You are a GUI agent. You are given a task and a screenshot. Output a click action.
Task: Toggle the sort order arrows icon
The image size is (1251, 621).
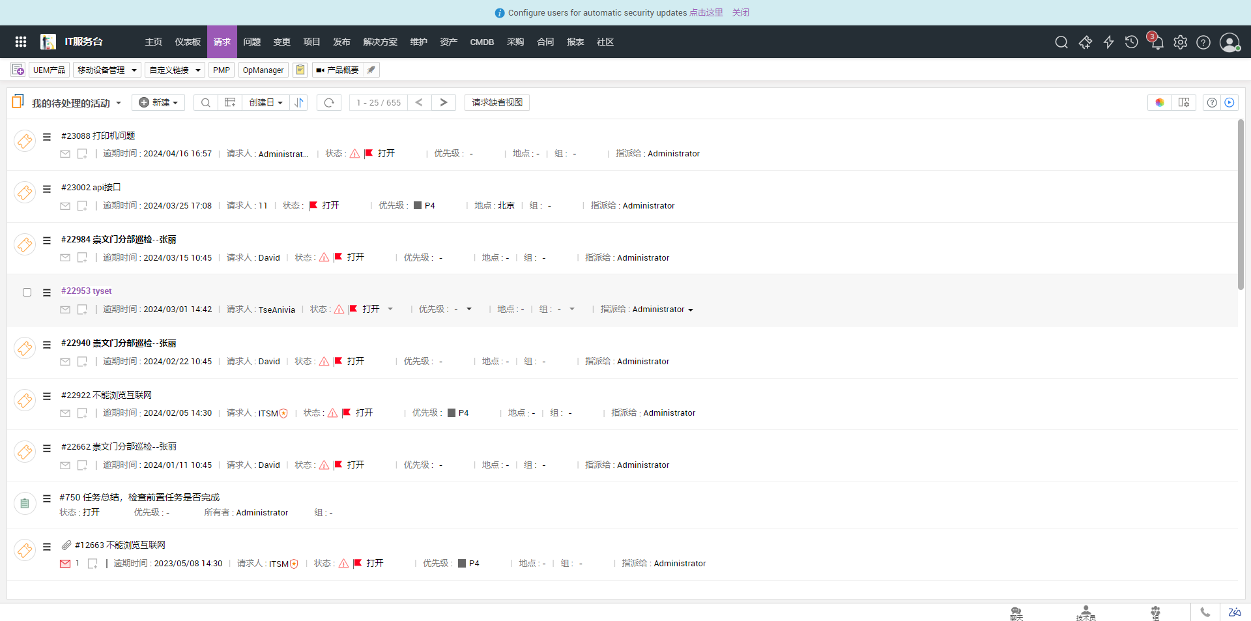click(x=299, y=102)
